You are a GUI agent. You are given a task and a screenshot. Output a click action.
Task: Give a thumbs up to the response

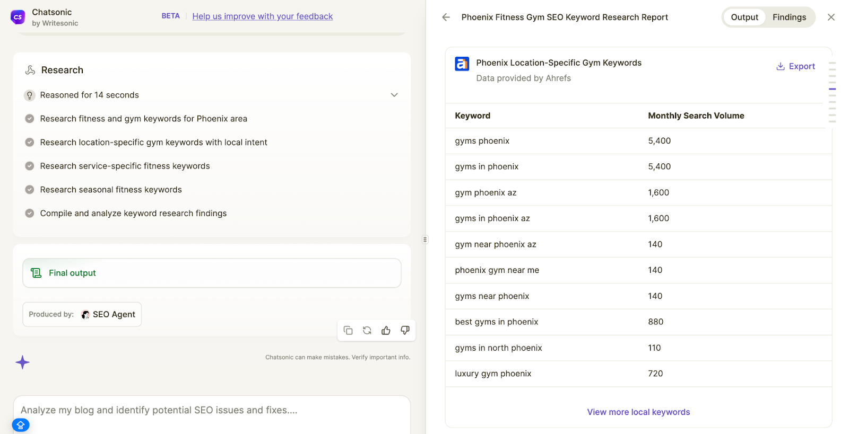pyautogui.click(x=386, y=330)
